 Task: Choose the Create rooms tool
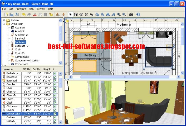click(x=81, y=14)
